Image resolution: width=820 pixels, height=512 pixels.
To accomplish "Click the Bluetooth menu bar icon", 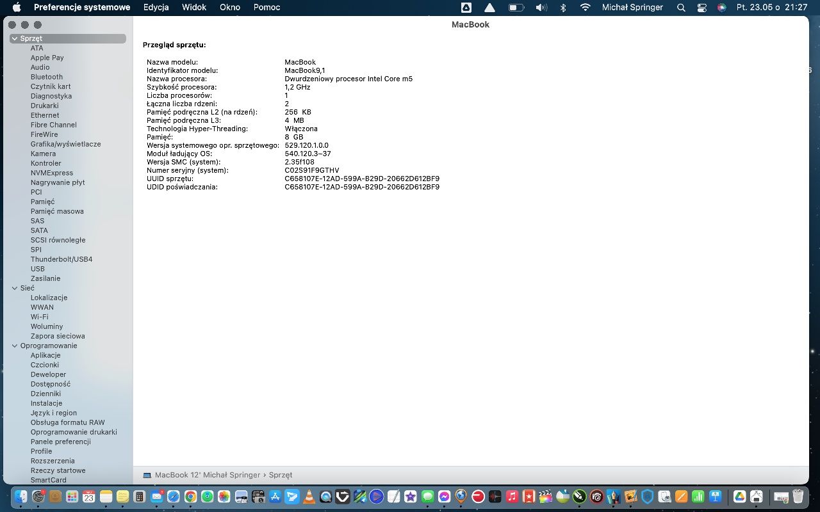I will point(563,8).
